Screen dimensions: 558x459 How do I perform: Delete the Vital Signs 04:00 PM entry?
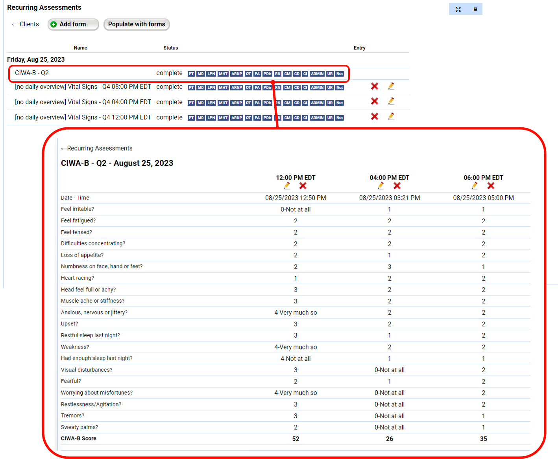374,101
